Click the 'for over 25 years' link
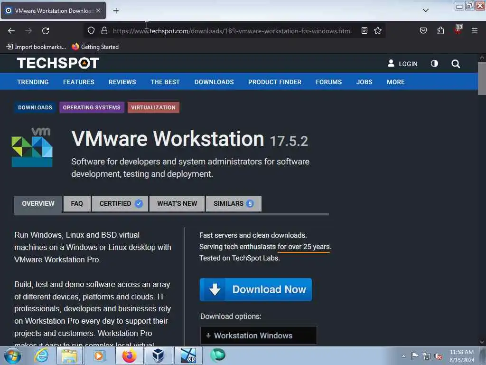 point(303,247)
